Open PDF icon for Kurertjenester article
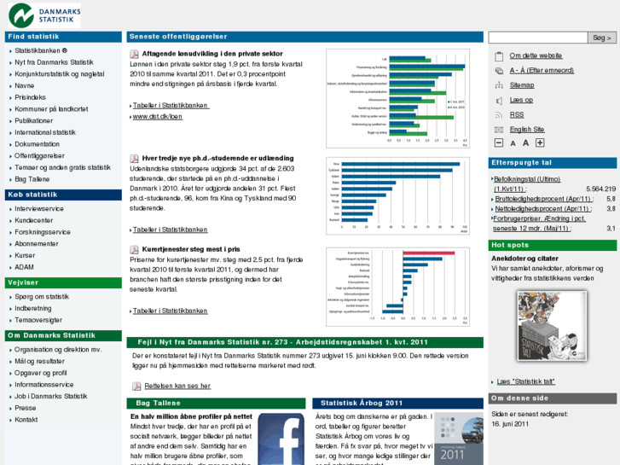 (x=135, y=250)
